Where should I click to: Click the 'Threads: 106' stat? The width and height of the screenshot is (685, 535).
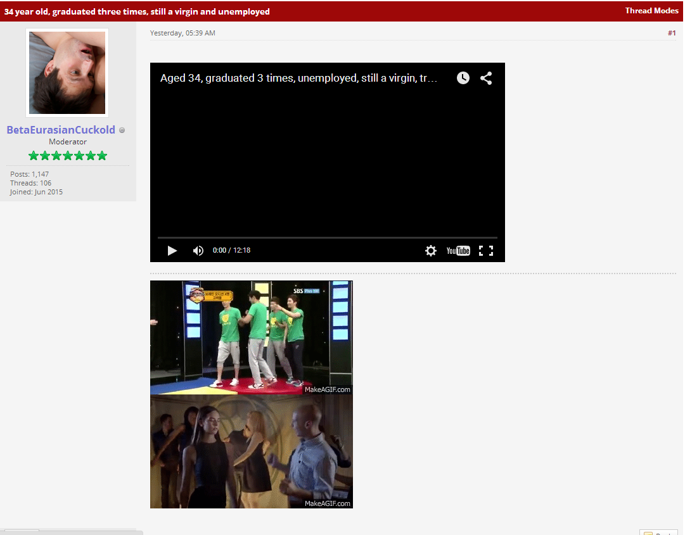pos(30,183)
